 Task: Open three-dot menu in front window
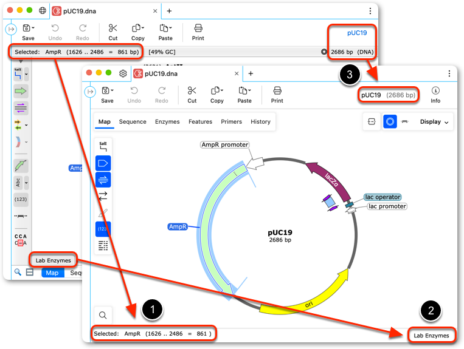pos(449,73)
